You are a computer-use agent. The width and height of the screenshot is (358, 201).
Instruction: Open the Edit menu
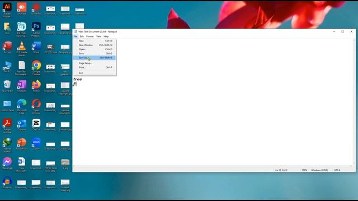coord(82,36)
